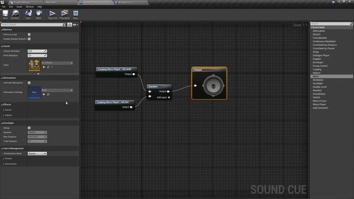Click Add input plus on Random node
This screenshot has width=354, height=199.
(x=169, y=97)
